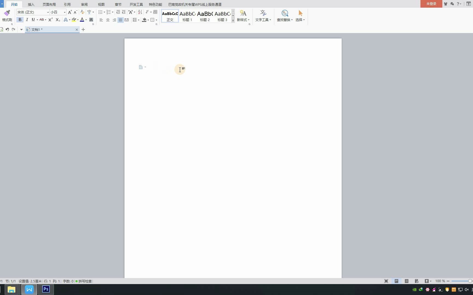Apply the 正文 style
Image resolution: width=473 pixels, height=295 pixels.
pyautogui.click(x=170, y=16)
